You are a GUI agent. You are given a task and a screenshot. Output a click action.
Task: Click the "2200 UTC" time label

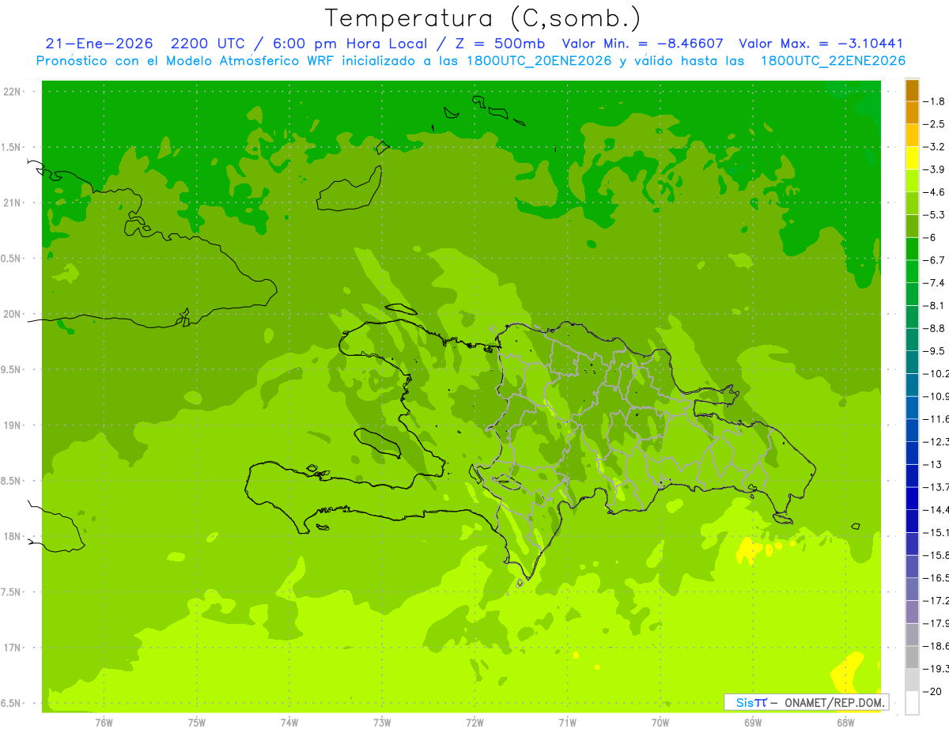[x=207, y=43]
